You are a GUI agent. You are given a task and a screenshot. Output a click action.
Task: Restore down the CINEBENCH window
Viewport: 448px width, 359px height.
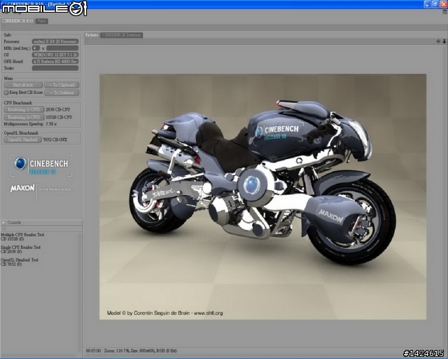[435, 4]
